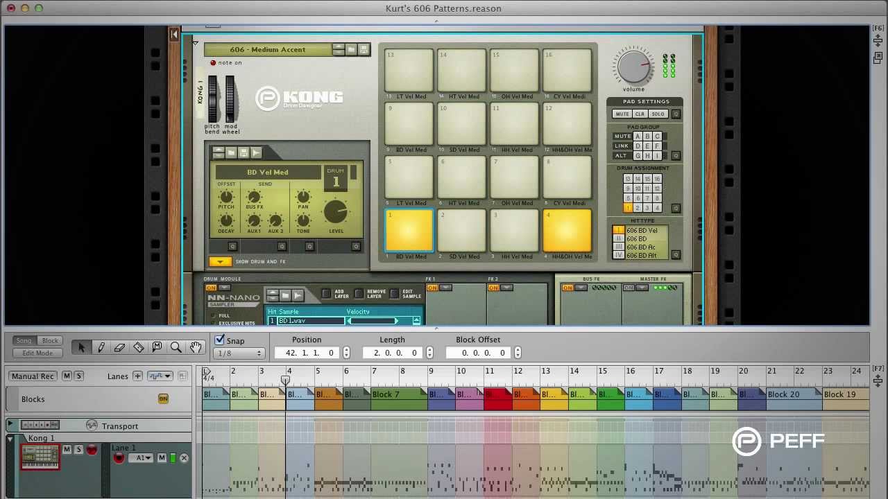Image resolution: width=888 pixels, height=499 pixels.
Task: Collapse Show Drum and FX section
Action: (x=220, y=261)
